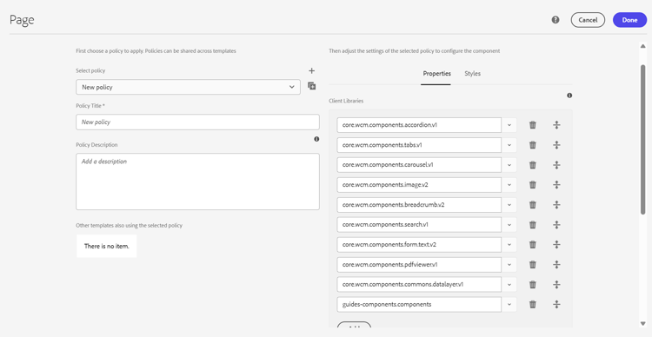Open the Select policy dropdown

188,87
